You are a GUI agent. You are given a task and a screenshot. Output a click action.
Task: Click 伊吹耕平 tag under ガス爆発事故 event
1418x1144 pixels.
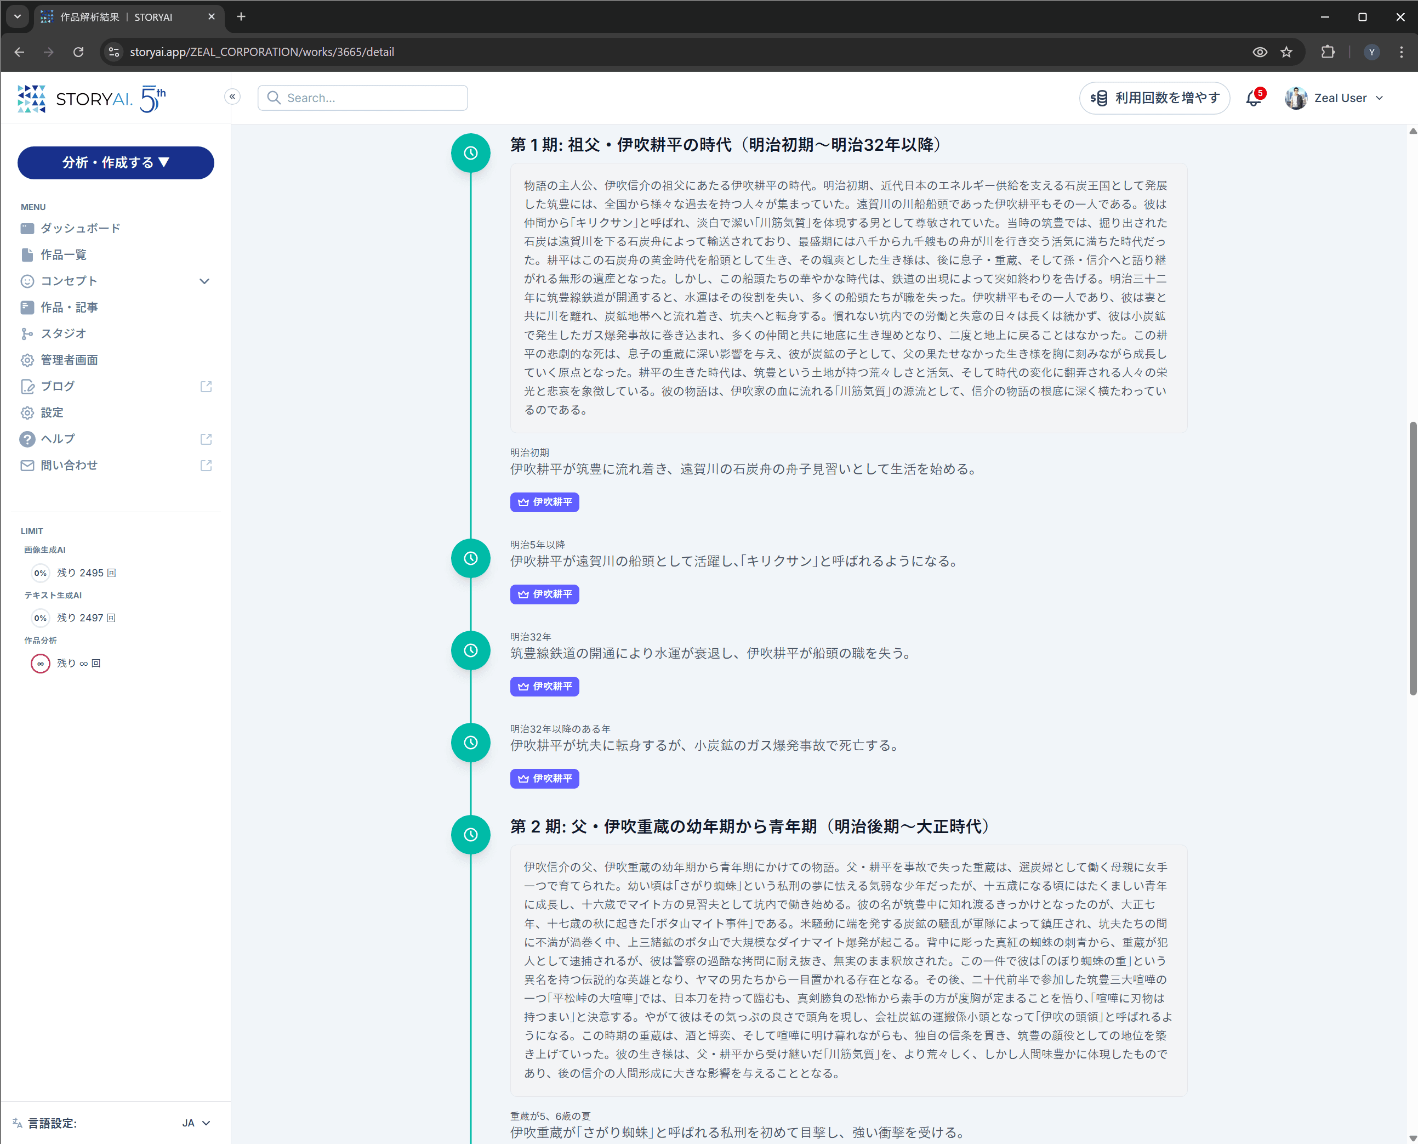[x=545, y=778]
